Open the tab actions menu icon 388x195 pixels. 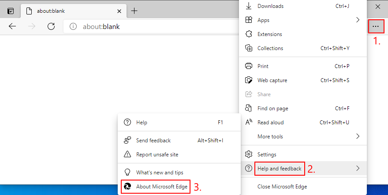(11, 11)
